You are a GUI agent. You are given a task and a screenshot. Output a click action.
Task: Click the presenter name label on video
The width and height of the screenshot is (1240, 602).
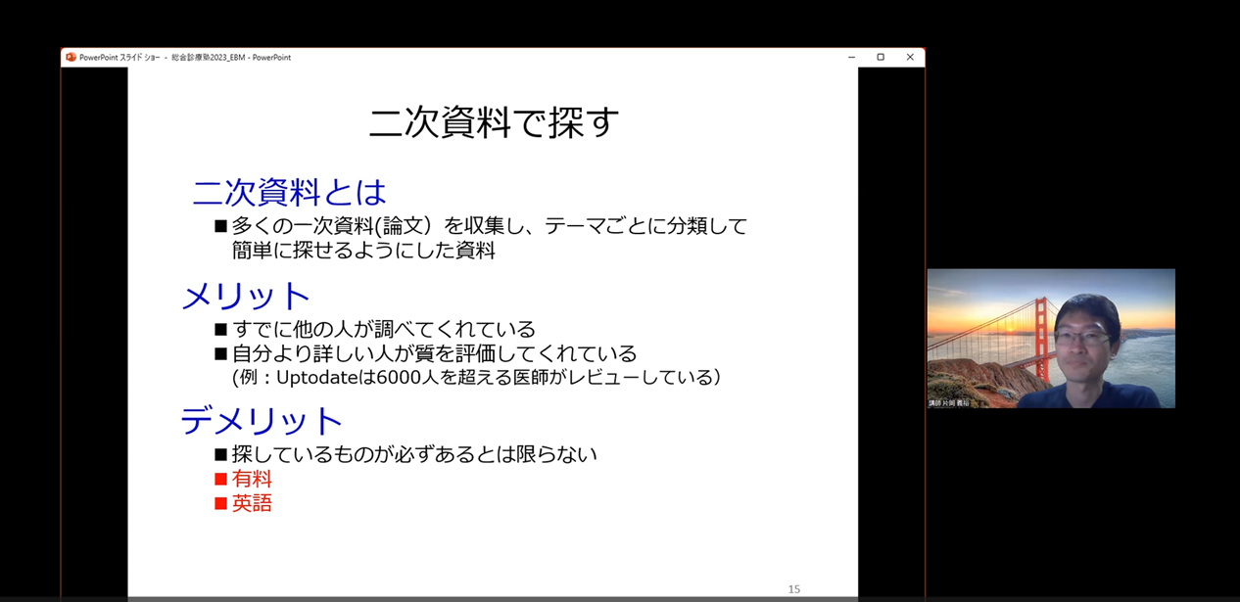point(949,402)
